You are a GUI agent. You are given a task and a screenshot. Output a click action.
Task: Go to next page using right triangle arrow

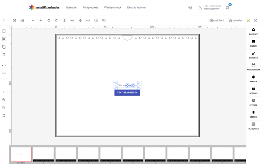[x=4, y=92]
